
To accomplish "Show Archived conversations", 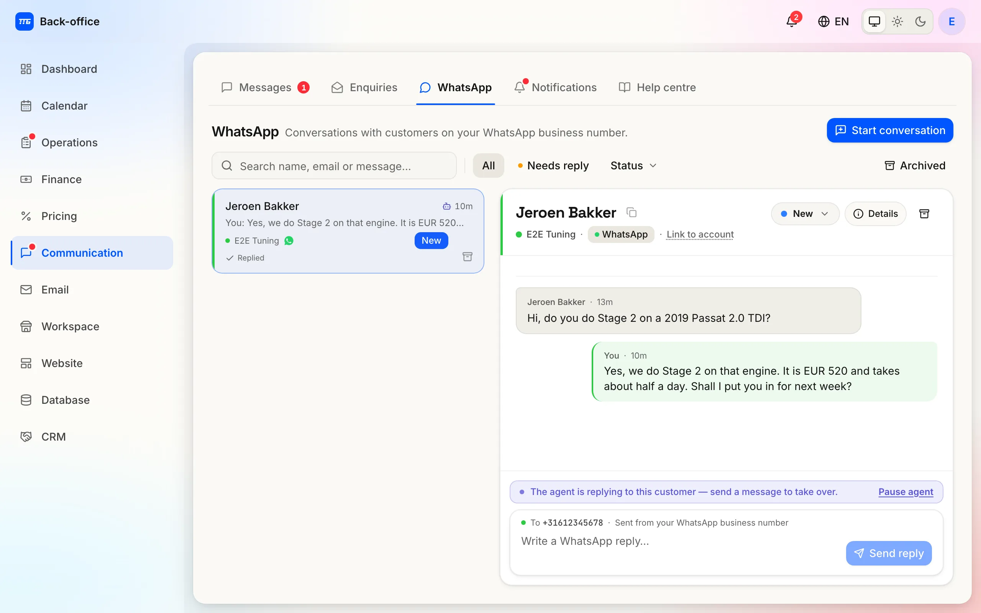I will pyautogui.click(x=915, y=166).
